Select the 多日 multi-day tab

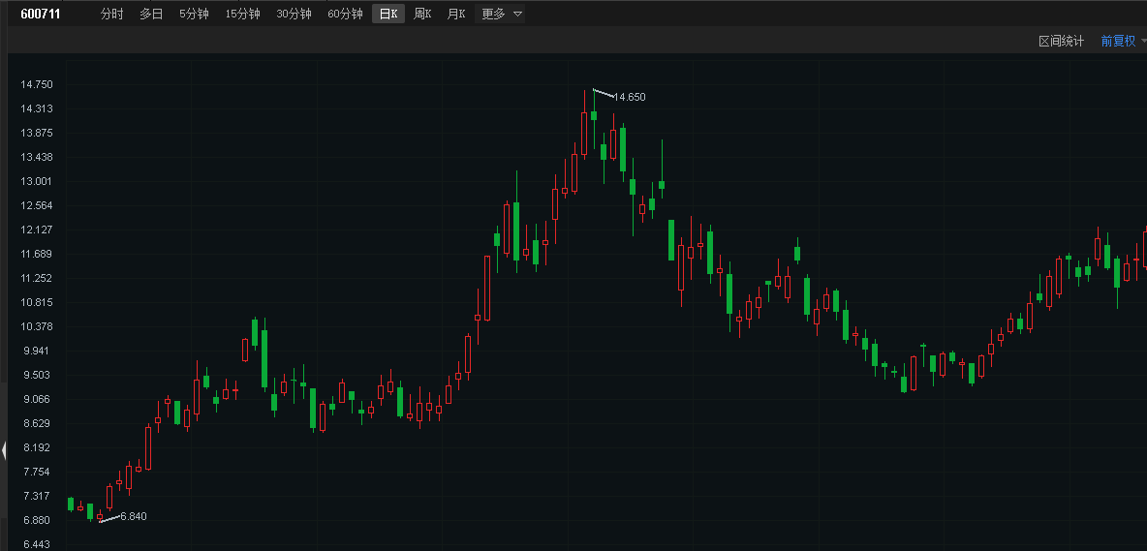[x=151, y=15]
